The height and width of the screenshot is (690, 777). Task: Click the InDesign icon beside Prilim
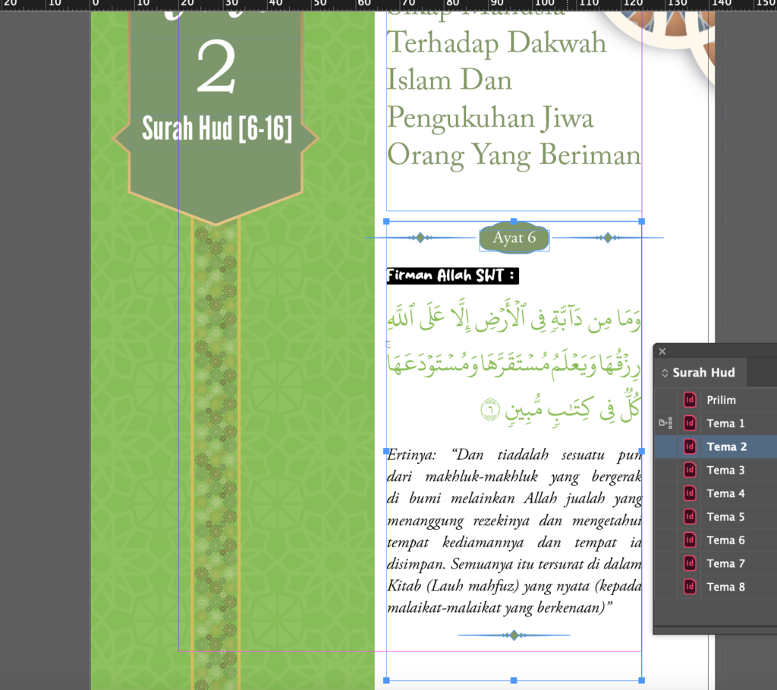690,400
